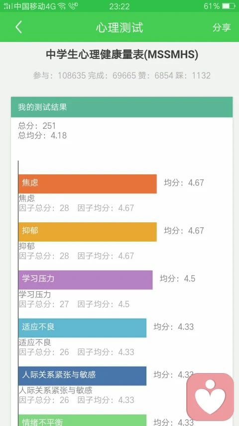This screenshot has width=239, height=426.
Task: Tap the 总分：251 score text
Action: (37, 126)
